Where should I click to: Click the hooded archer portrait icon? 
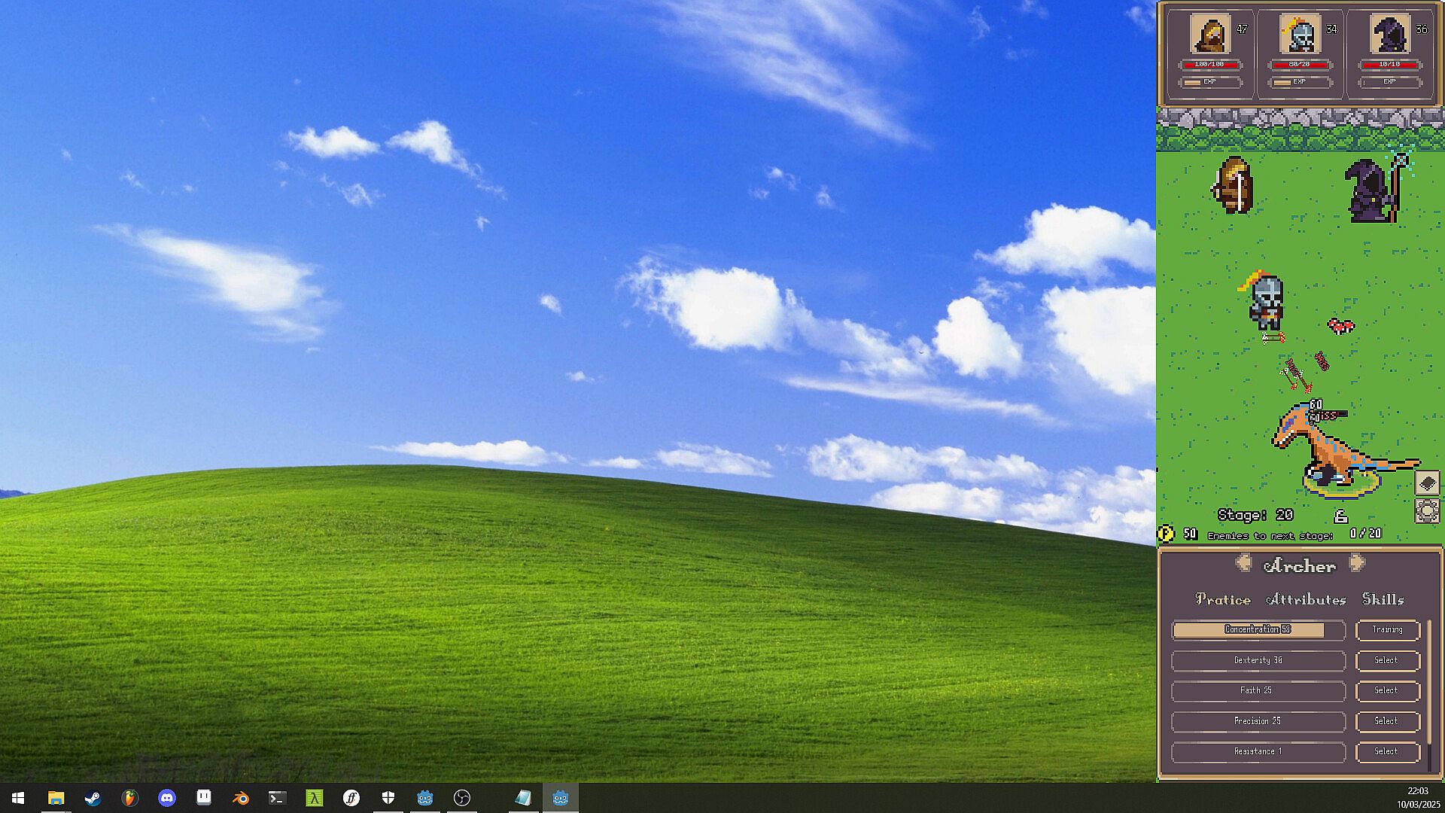(1209, 34)
